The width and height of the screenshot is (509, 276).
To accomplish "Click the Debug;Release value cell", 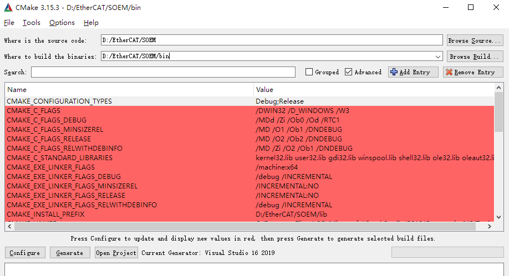I will click(280, 101).
